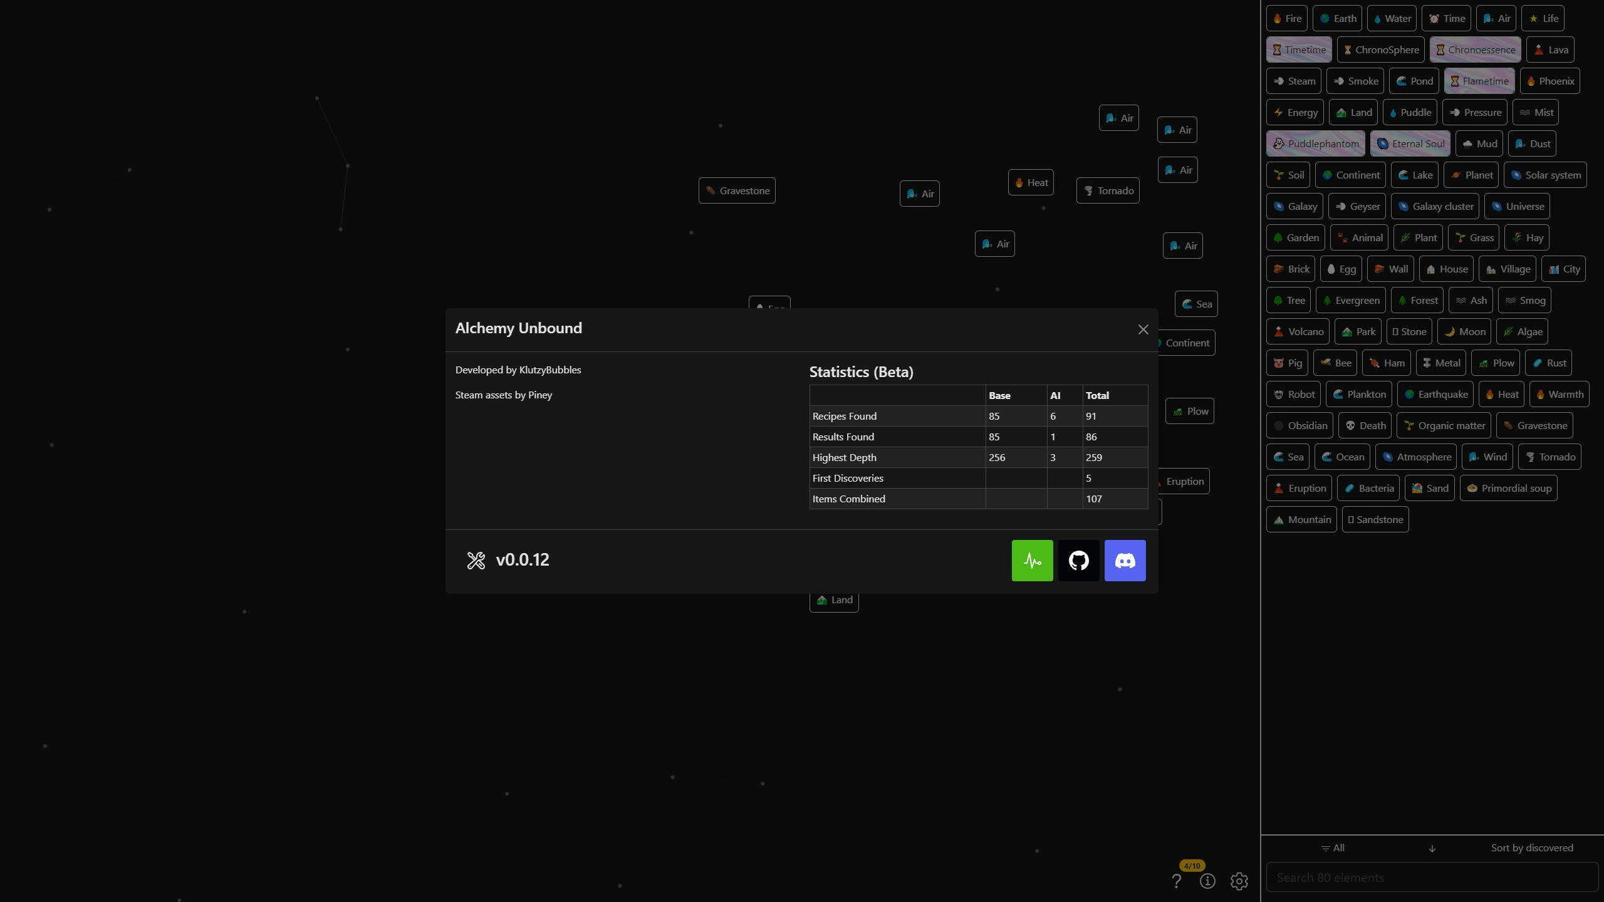Click the yellow 4/10 progress indicator

pos(1191,865)
